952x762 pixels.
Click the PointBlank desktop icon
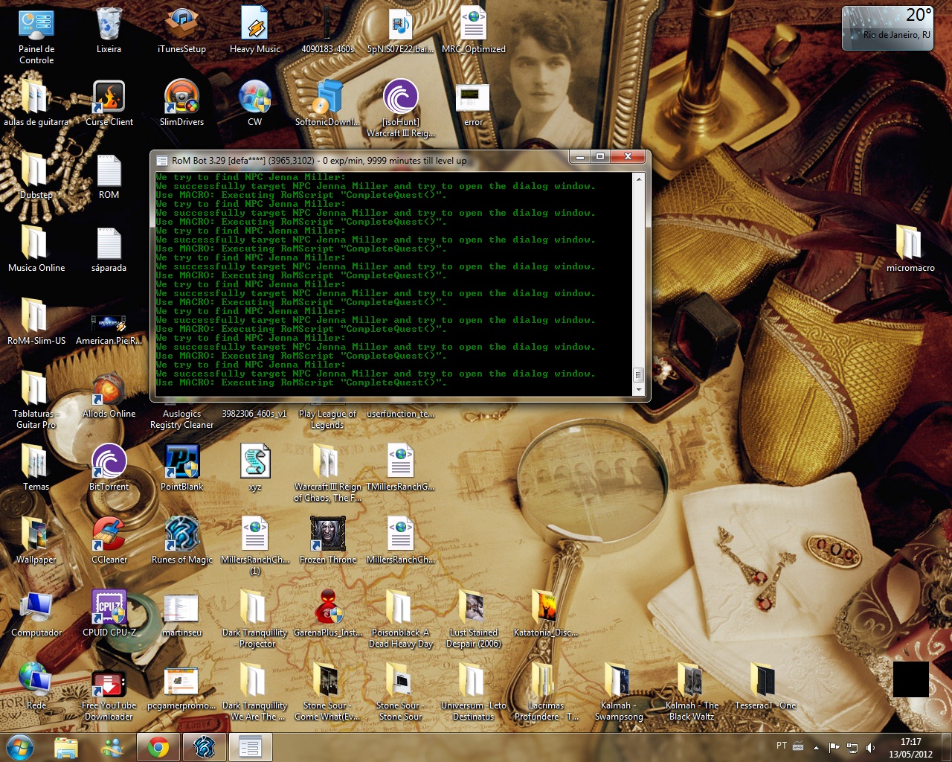[x=181, y=462]
